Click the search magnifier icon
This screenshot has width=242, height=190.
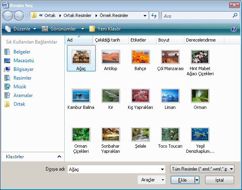pyautogui.click(x=235, y=15)
